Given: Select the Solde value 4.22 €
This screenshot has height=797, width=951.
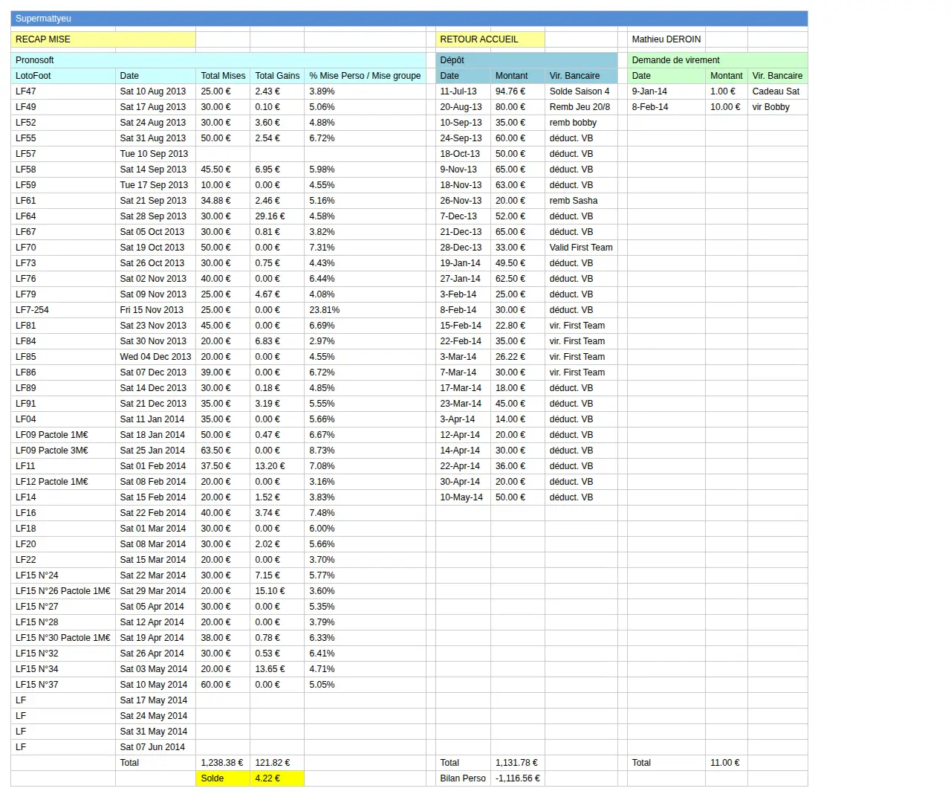Looking at the screenshot, I should (277, 778).
